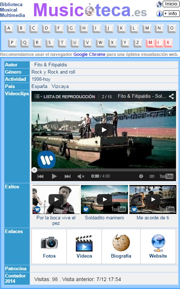
Task: Go to Inicio home button
Action: (171, 4)
